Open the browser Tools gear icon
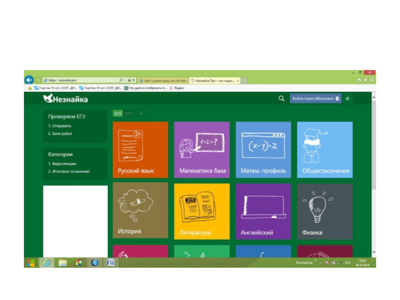Viewport: 400px width, 300px height. click(372, 80)
